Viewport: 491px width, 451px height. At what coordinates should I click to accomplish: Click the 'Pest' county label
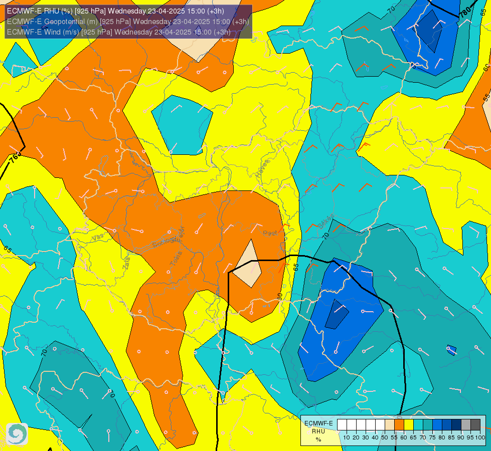click(270, 233)
